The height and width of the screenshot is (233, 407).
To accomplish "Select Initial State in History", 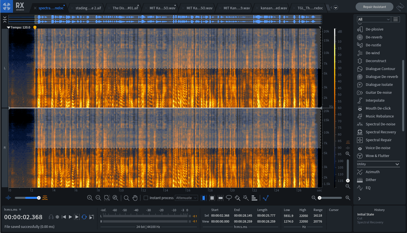I will (x=365, y=214).
